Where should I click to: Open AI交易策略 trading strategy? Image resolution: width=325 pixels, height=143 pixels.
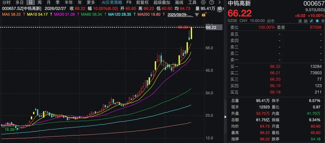pos(112,2)
